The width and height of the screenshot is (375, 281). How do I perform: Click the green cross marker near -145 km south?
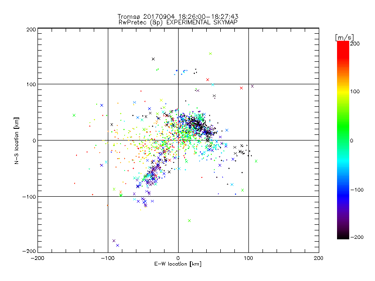[189, 221]
